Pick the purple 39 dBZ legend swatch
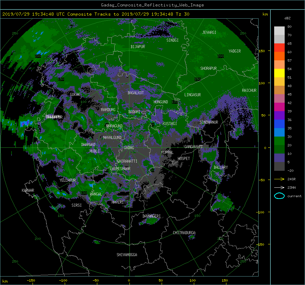The image size is (305, 285). click(279, 115)
